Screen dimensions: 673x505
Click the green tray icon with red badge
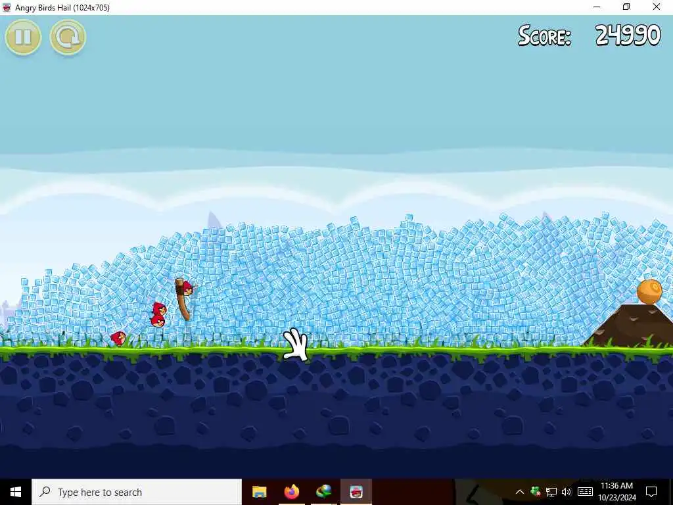pos(535,492)
